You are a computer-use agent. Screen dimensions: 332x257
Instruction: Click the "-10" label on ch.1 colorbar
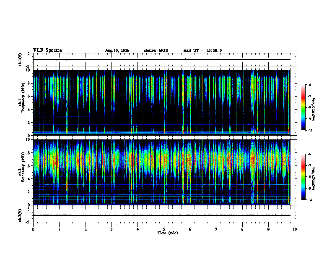click(x=310, y=131)
